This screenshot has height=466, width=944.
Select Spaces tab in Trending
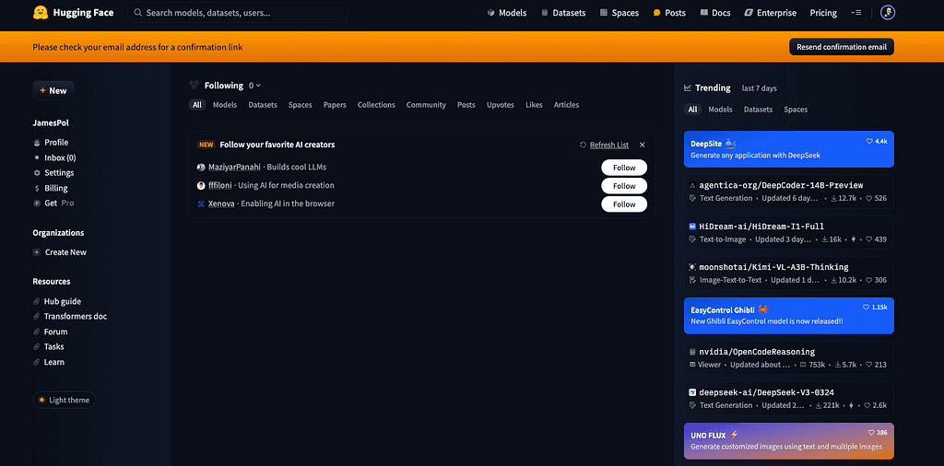pyautogui.click(x=796, y=110)
